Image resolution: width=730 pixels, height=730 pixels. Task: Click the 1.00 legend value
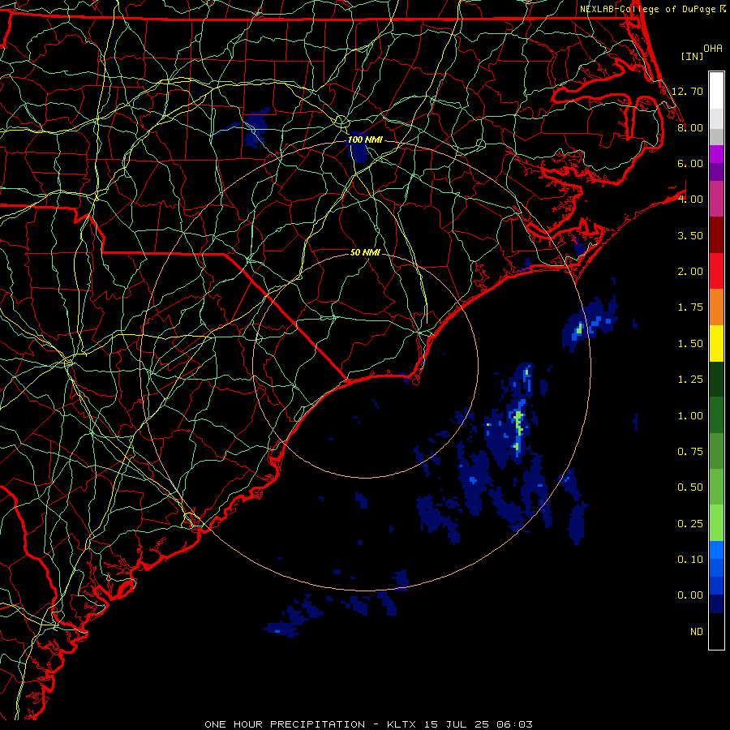point(690,416)
